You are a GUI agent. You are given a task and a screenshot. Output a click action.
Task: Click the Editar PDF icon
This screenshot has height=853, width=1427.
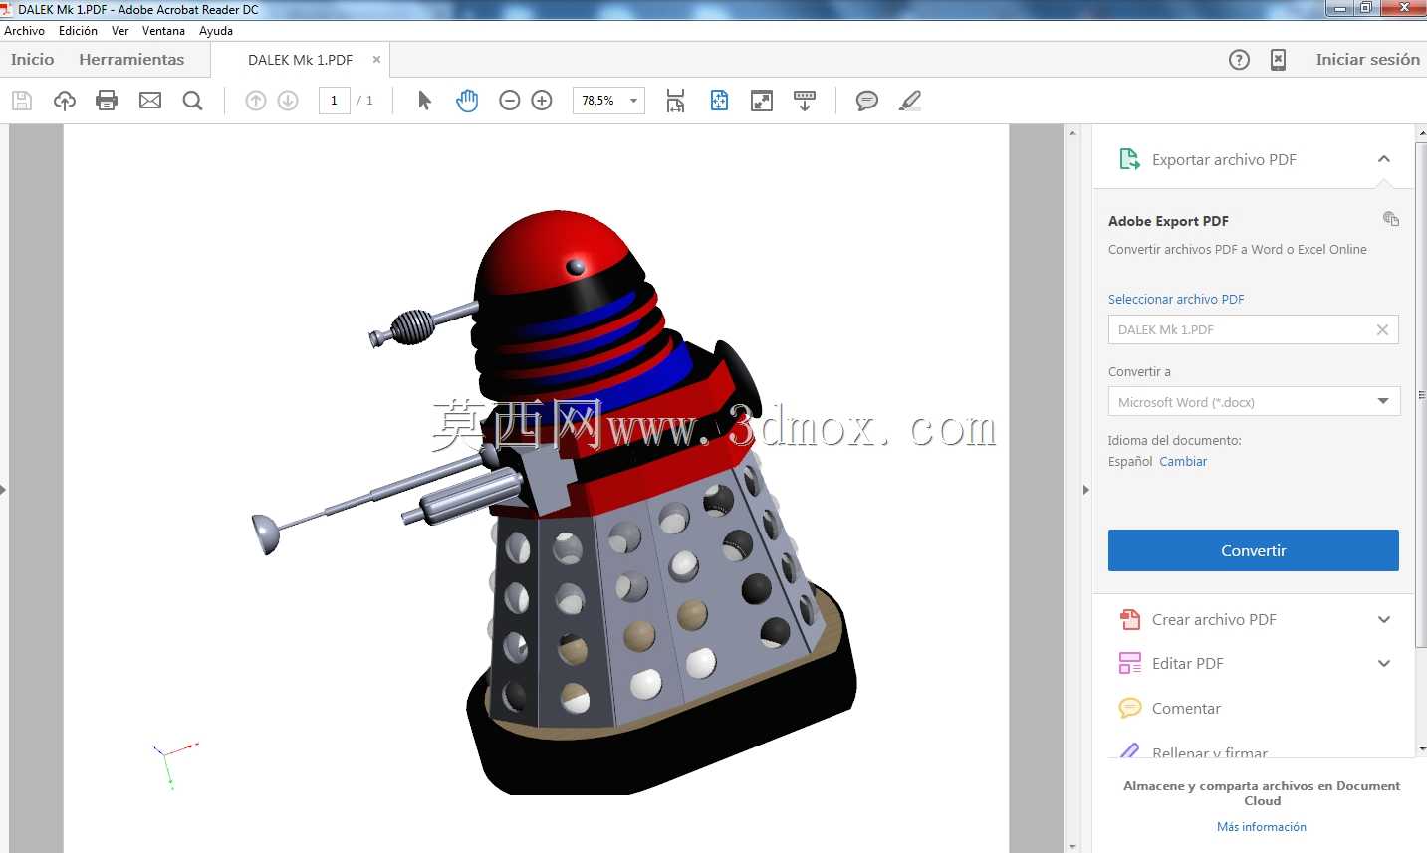click(1130, 663)
